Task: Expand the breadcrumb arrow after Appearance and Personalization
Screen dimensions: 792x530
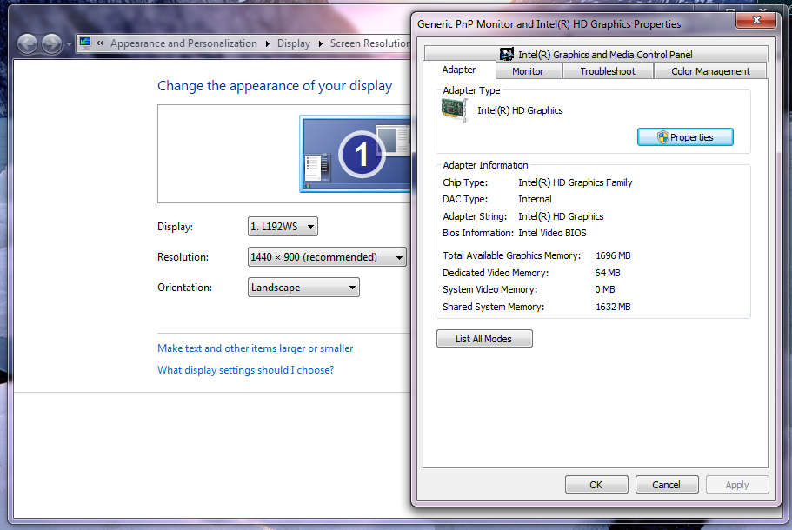Action: pos(268,44)
